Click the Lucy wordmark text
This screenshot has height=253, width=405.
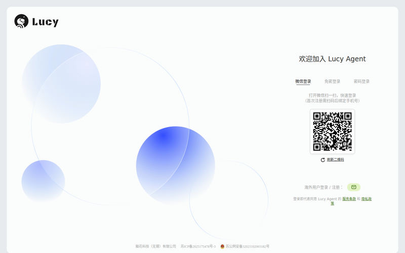(46, 22)
